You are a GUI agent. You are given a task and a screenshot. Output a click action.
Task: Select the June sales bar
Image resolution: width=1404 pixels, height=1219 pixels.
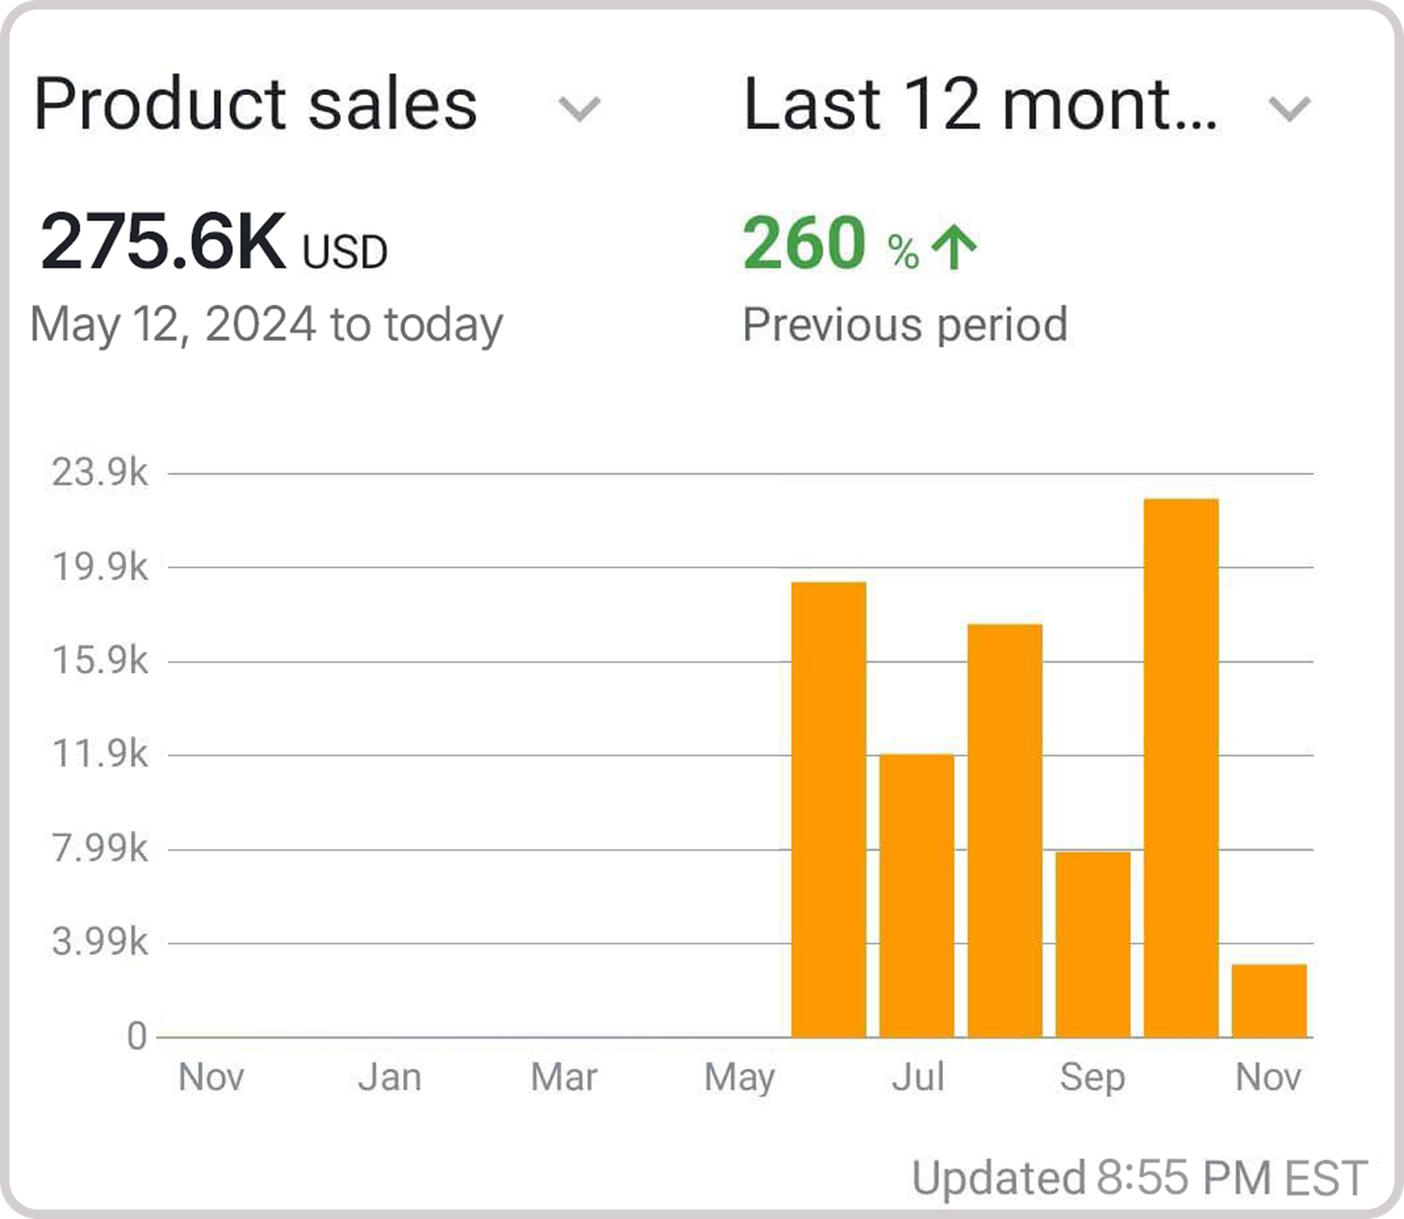[x=828, y=809]
